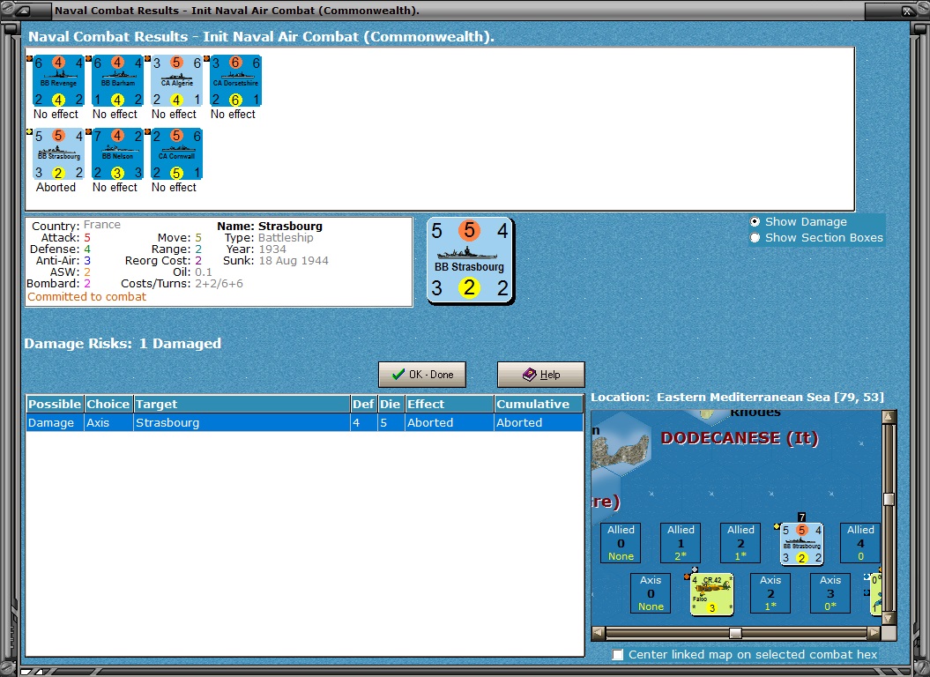Image resolution: width=930 pixels, height=677 pixels.
Task: Select the Strasbourg damage table row
Action: click(x=305, y=422)
